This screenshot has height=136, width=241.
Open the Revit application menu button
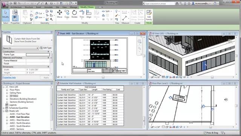click(x=5, y=4)
